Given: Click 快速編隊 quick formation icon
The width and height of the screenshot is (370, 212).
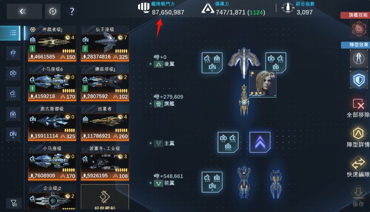Looking at the screenshot, I should (x=358, y=167).
